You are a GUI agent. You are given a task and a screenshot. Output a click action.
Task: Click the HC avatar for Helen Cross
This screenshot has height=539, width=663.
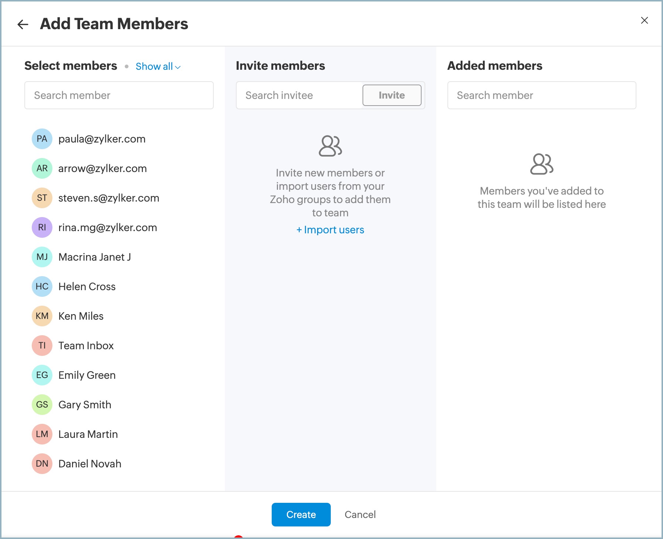coord(42,286)
